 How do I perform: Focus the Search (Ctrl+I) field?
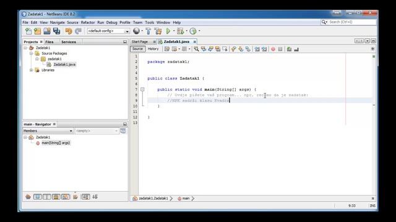[x=352, y=22]
